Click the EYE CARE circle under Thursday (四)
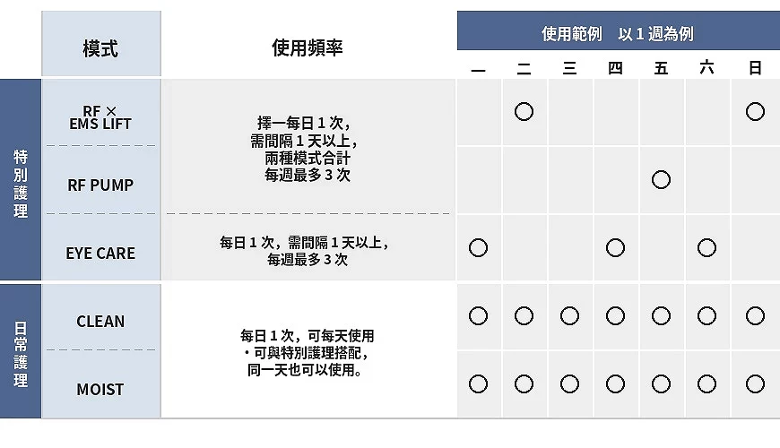 615,247
